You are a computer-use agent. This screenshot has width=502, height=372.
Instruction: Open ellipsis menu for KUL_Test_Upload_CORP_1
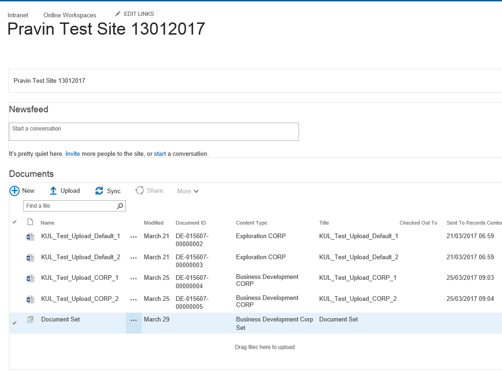point(134,278)
